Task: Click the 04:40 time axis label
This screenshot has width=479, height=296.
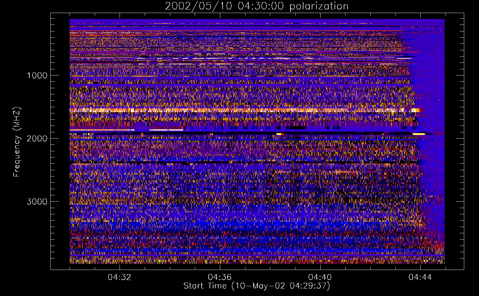Action: (x=320, y=277)
